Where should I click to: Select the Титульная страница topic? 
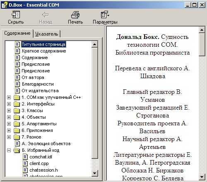click(x=43, y=44)
